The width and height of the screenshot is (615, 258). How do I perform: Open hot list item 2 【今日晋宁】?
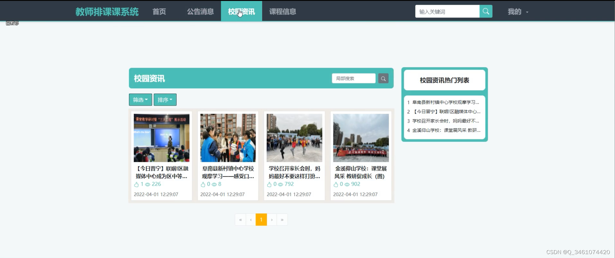(x=444, y=111)
